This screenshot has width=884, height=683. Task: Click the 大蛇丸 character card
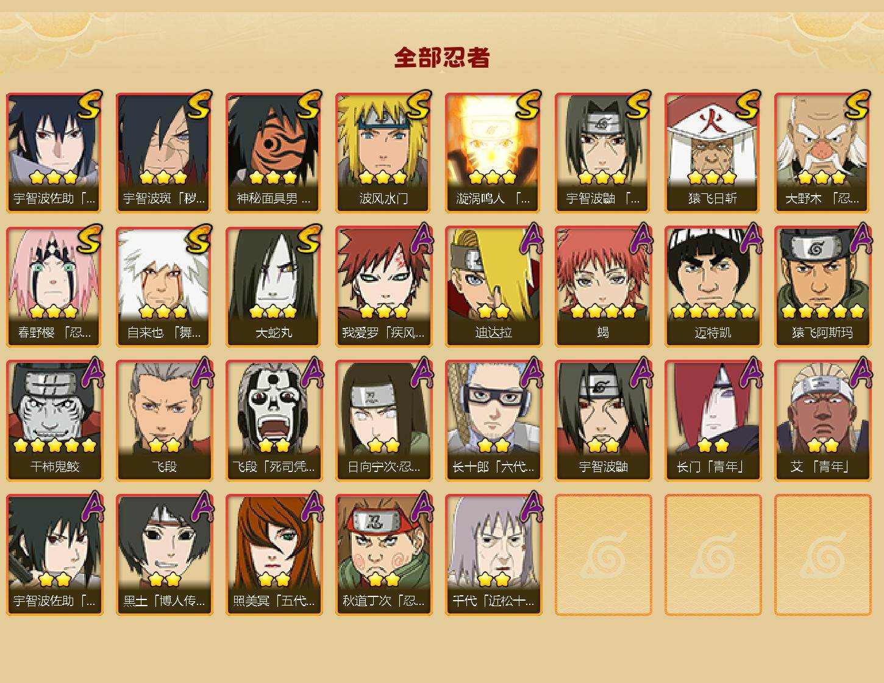click(274, 287)
